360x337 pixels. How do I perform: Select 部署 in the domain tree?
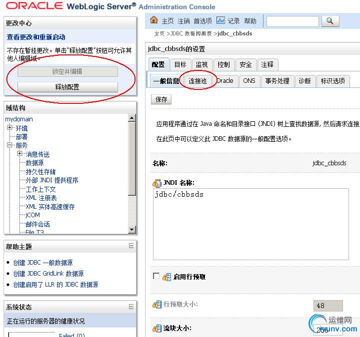tap(21, 137)
